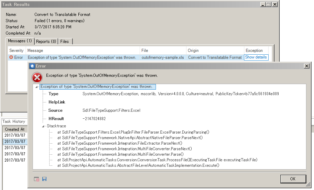Switch to the Messages (1) tab
Image resolution: width=314 pixels, height=190 pixels.
[20, 41]
